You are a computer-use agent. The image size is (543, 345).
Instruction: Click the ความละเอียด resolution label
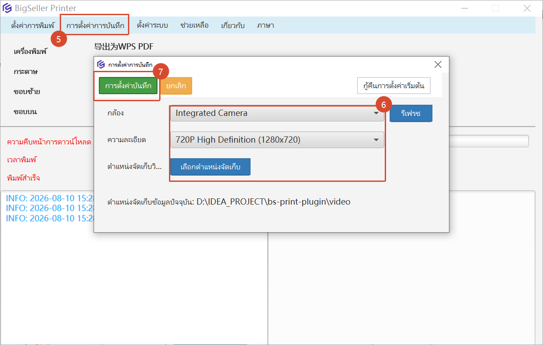127,140
